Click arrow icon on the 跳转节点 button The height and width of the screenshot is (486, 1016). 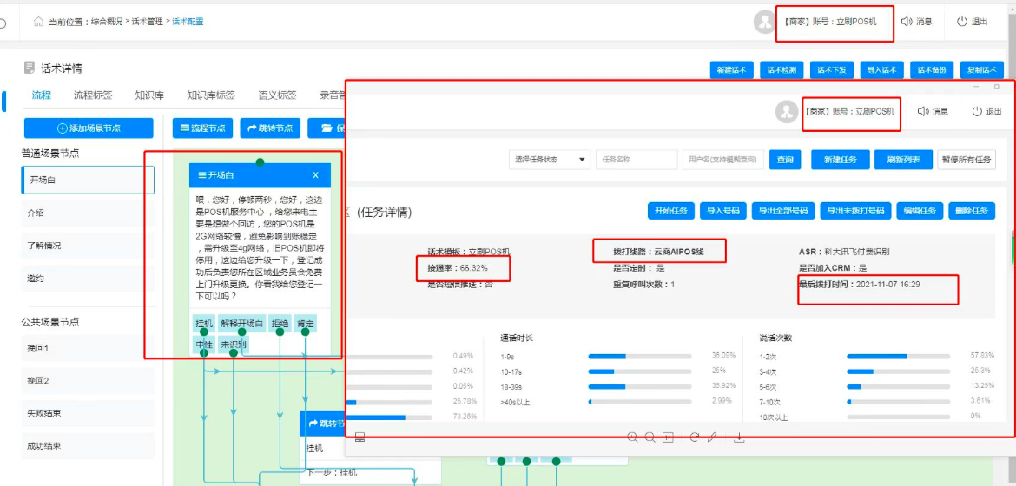pos(252,128)
